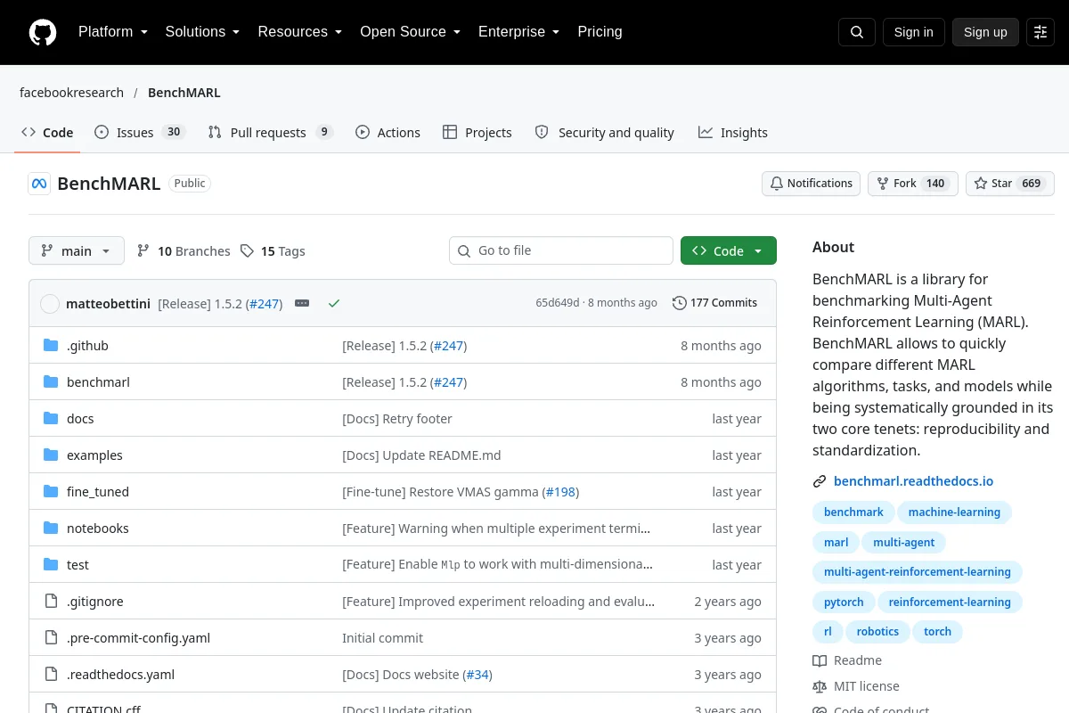Open the Initial commit message
Viewport: 1069px width, 713px height.
[x=382, y=638]
